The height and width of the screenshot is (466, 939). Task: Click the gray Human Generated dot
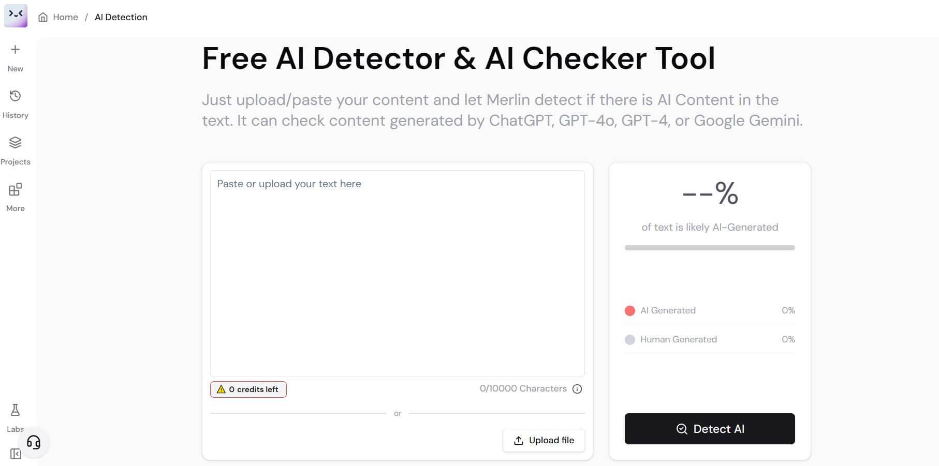[630, 340]
